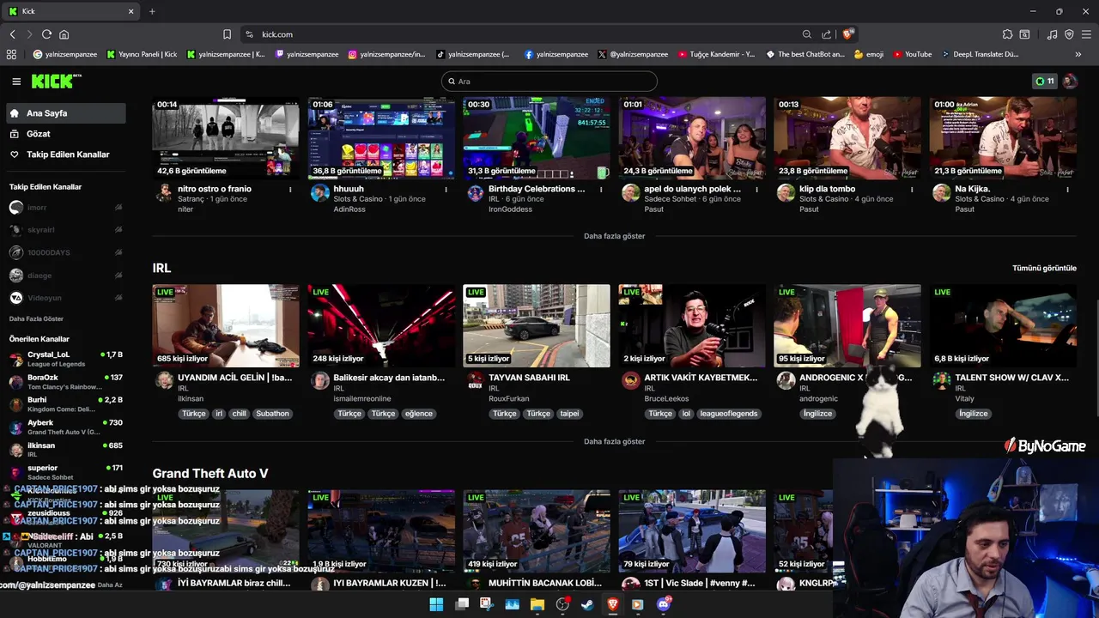
Task: Open the YouTube bookmark
Action: coord(912,54)
